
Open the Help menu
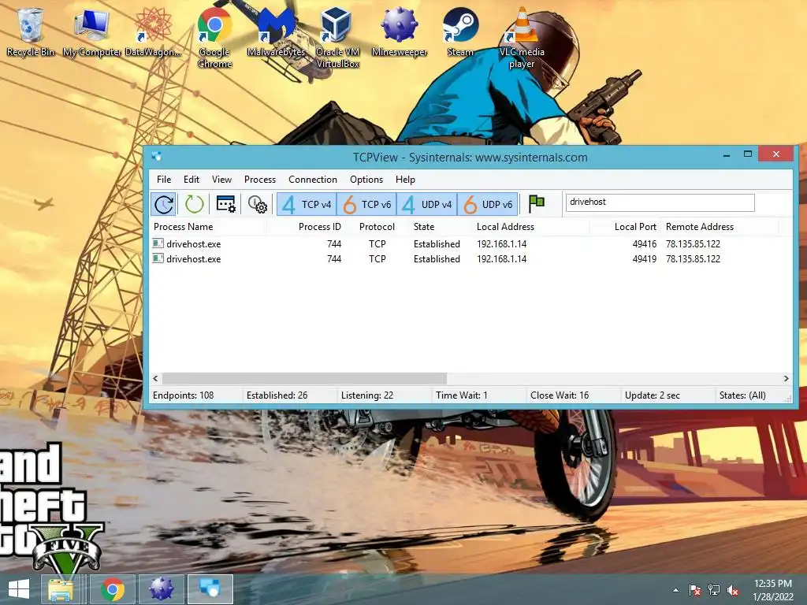click(405, 180)
